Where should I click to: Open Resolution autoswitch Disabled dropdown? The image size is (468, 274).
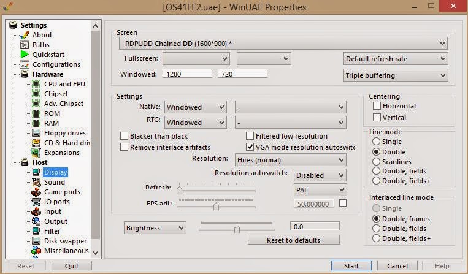tap(320, 175)
